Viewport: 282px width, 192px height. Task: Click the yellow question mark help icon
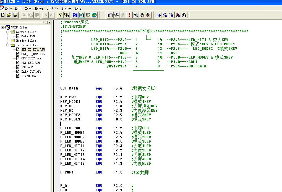point(60,15)
